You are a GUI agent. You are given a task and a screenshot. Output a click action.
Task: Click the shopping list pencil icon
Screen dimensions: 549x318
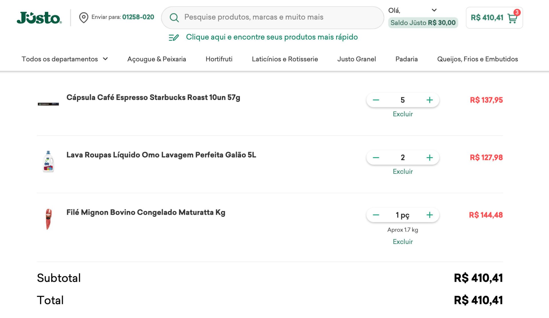coord(174,37)
